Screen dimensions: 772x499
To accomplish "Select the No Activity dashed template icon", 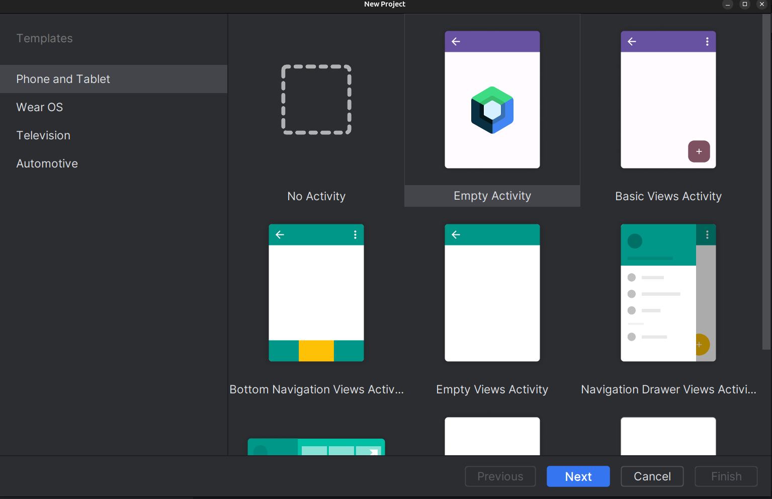I will (x=316, y=100).
